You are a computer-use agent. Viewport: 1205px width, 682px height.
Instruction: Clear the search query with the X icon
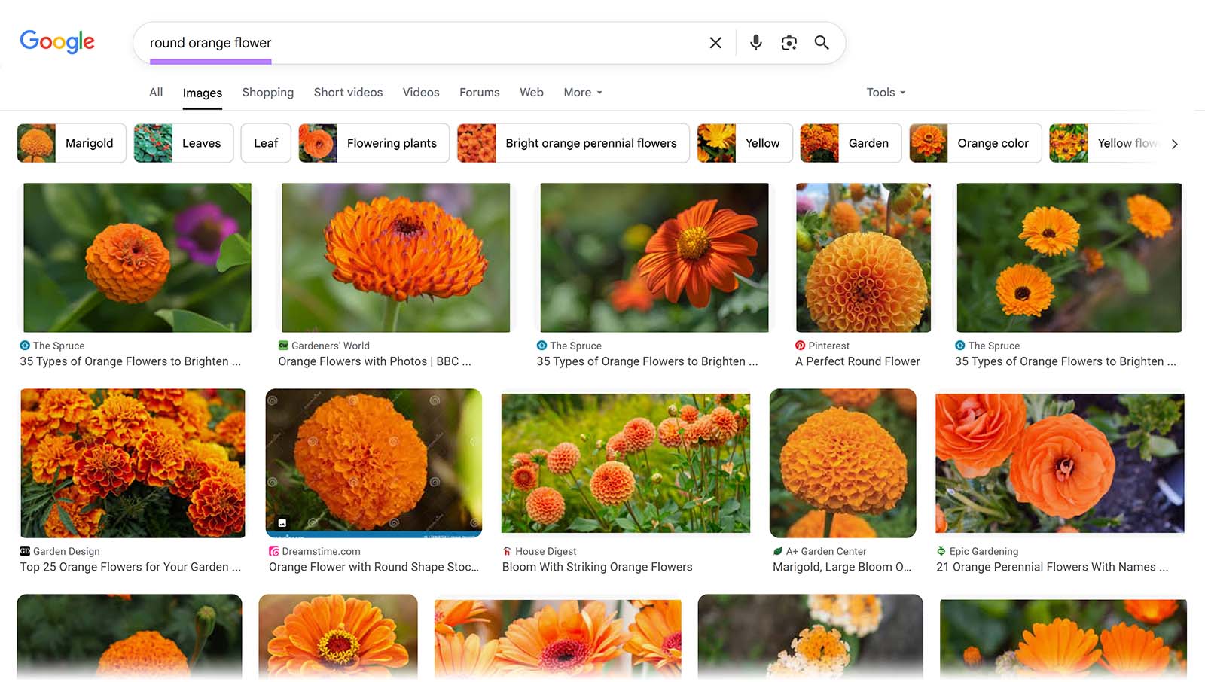pos(714,43)
